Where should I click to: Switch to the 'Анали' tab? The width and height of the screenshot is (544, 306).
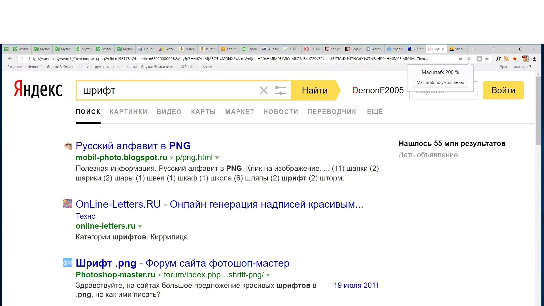[270, 49]
